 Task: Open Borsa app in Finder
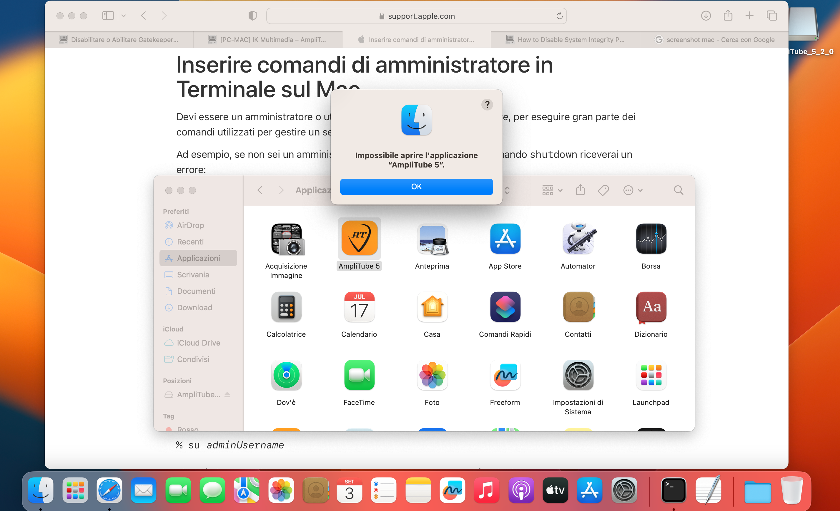tap(651, 239)
